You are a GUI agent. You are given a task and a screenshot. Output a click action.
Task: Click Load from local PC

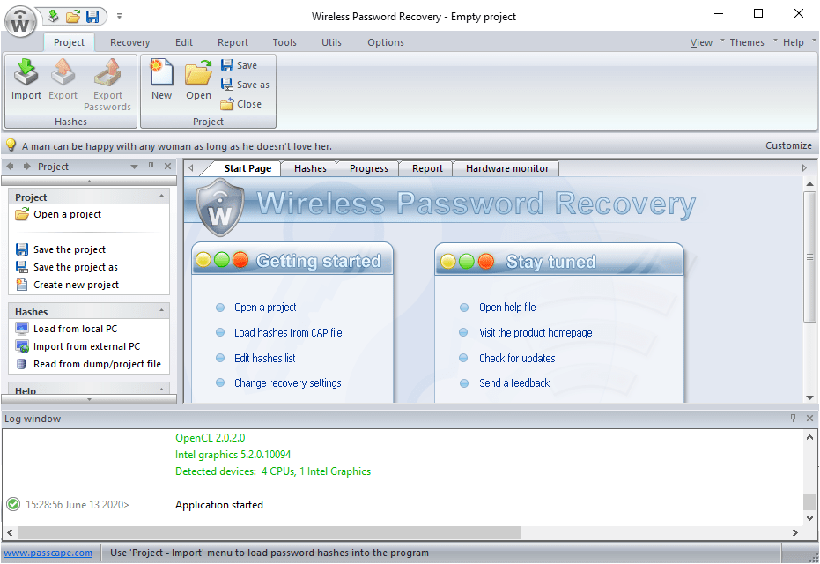click(x=66, y=329)
